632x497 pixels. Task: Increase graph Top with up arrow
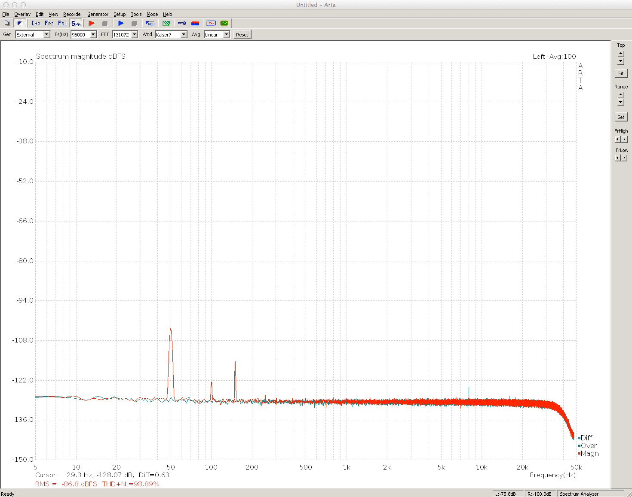621,54
